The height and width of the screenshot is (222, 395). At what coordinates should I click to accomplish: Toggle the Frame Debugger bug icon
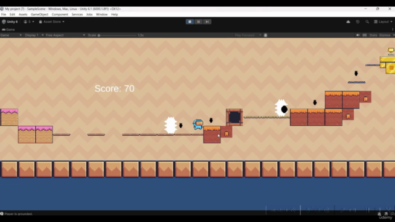click(265, 35)
